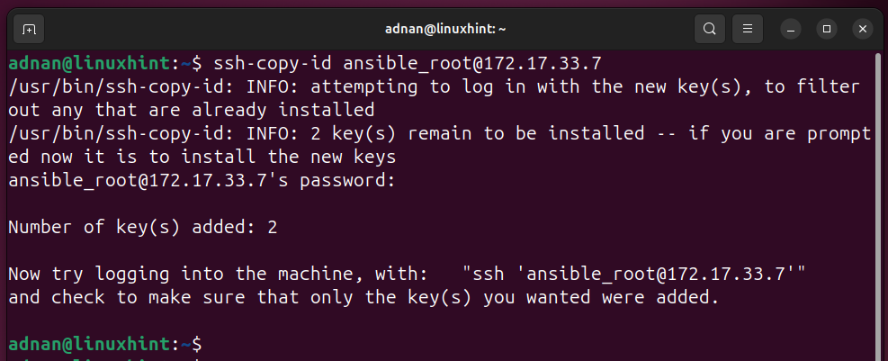Click the 'Number of key(s) added: 2' line

pyautogui.click(x=143, y=228)
